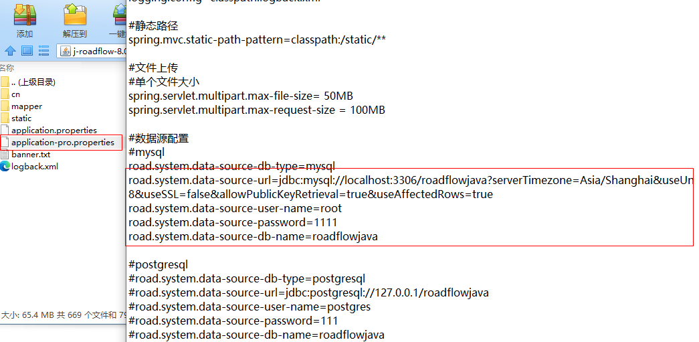Click the db-type=postgresql commented line
Image resolution: width=699 pixels, height=342 pixels.
pyautogui.click(x=247, y=278)
